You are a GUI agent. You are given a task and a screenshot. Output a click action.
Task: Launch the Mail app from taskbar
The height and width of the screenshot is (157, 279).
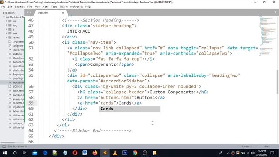[35, 153]
